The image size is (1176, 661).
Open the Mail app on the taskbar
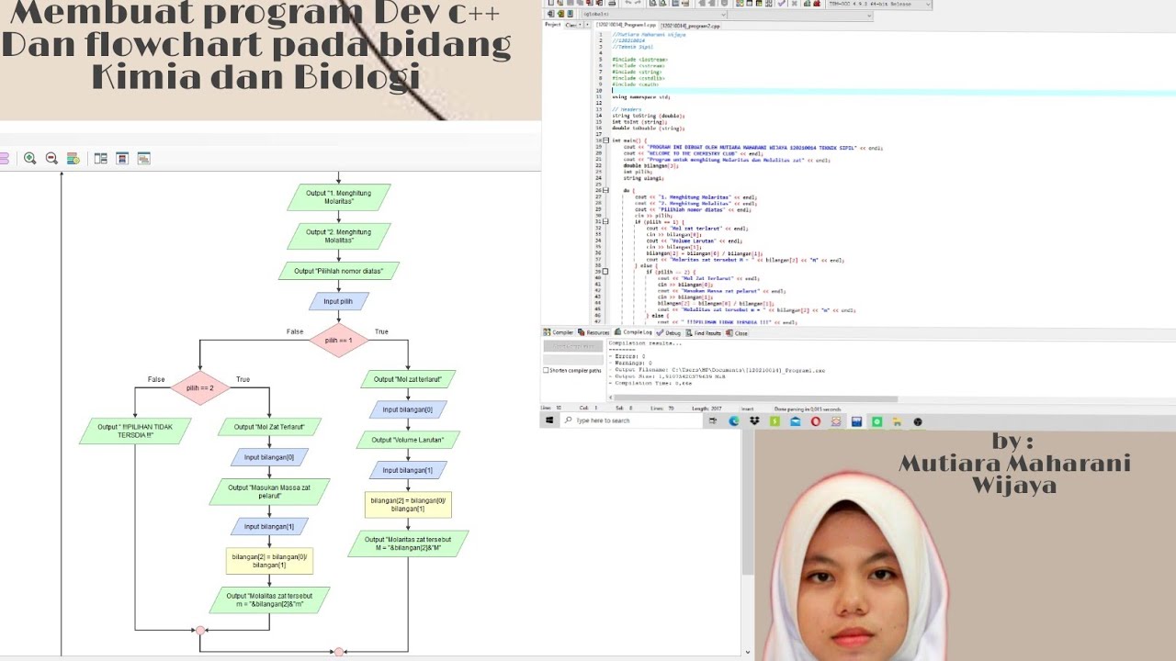796,421
